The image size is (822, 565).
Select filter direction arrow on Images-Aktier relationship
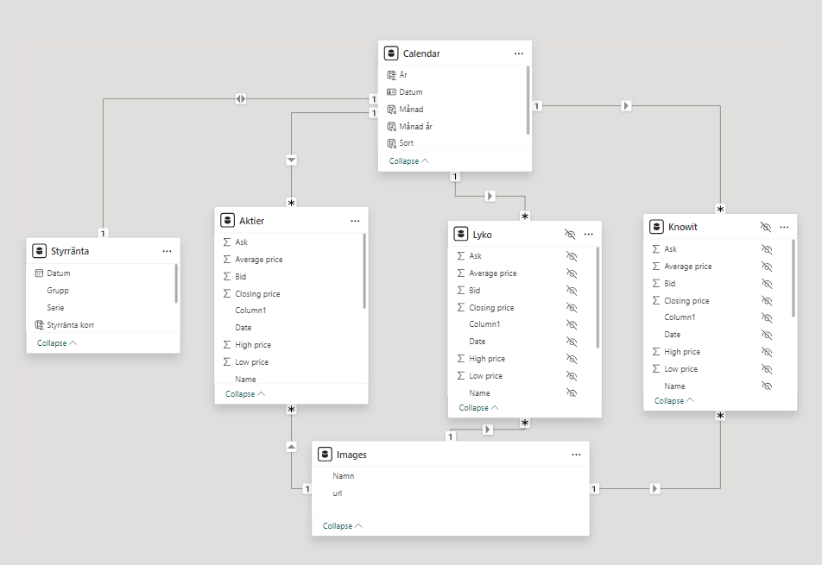click(x=292, y=447)
